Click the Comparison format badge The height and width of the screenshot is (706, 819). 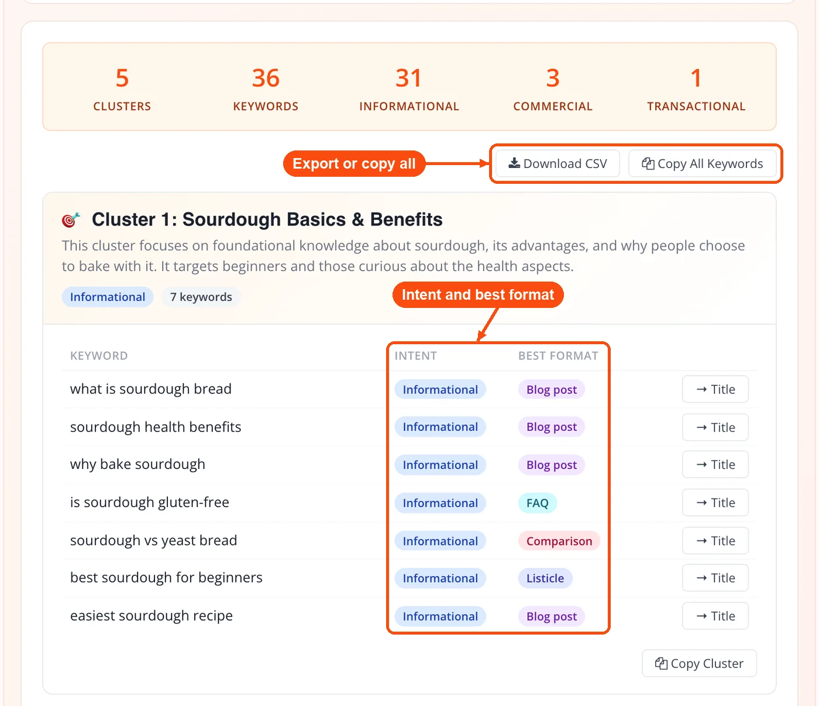[x=559, y=541]
